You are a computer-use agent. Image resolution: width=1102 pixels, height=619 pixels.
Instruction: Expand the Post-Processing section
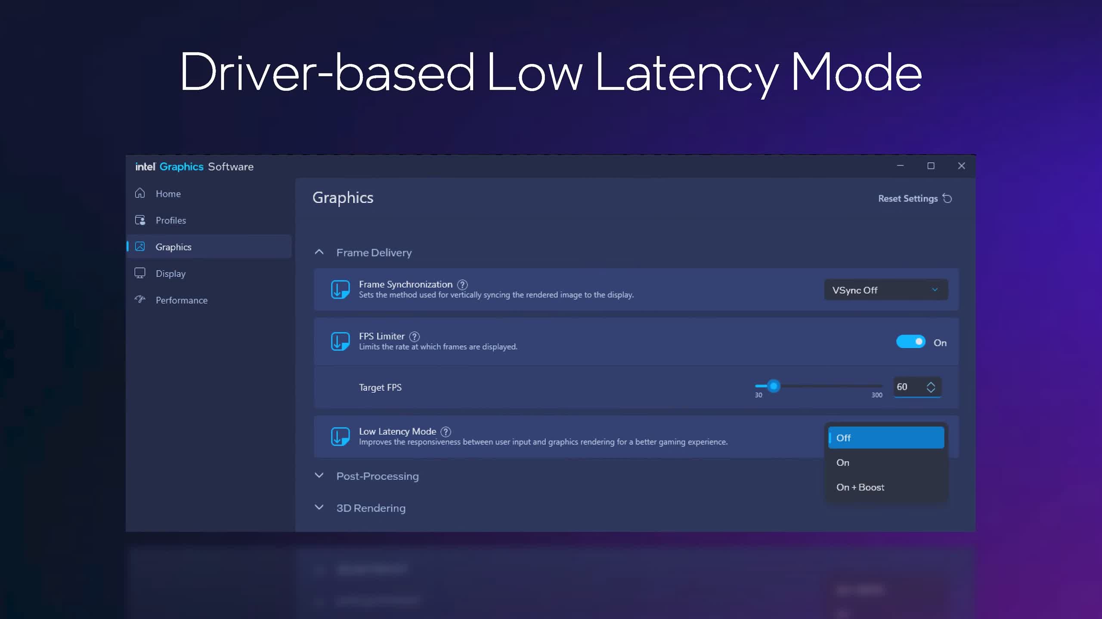[319, 475]
